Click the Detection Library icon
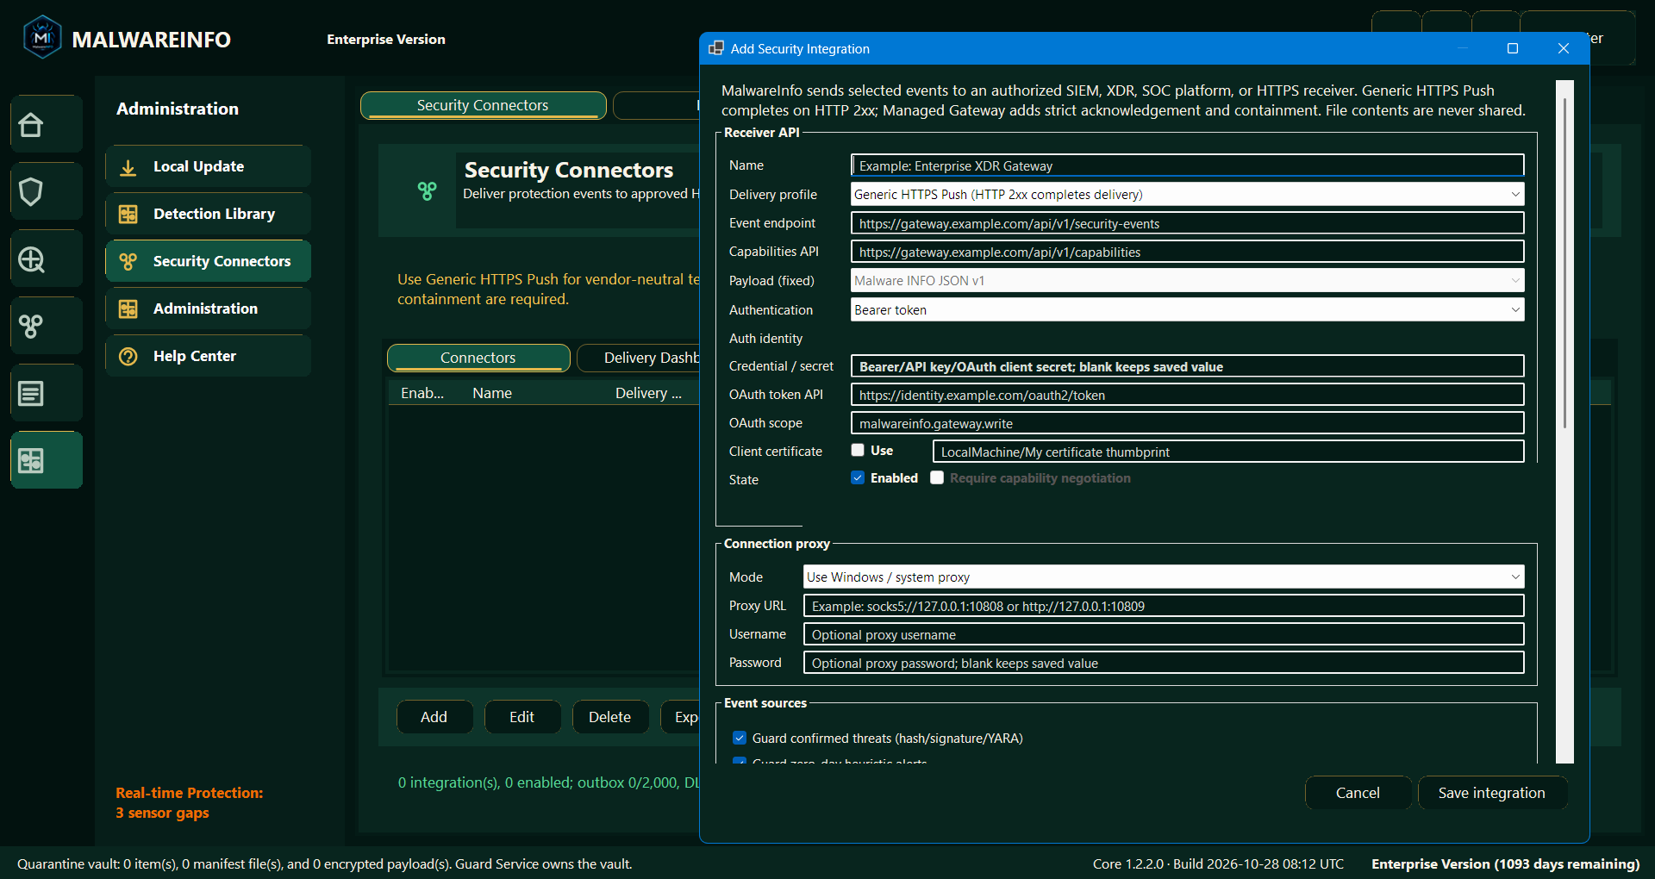 128,215
